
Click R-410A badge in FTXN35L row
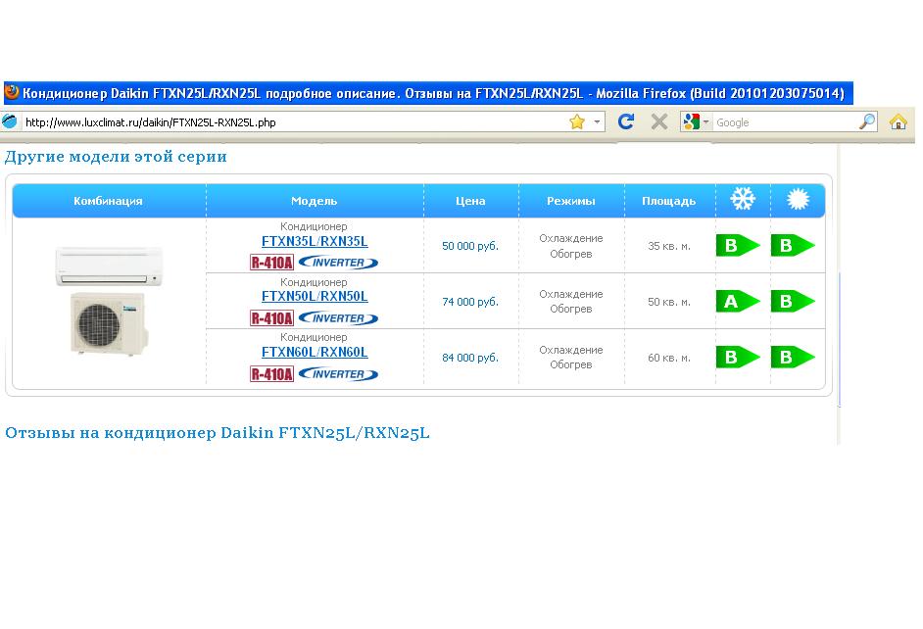271,263
